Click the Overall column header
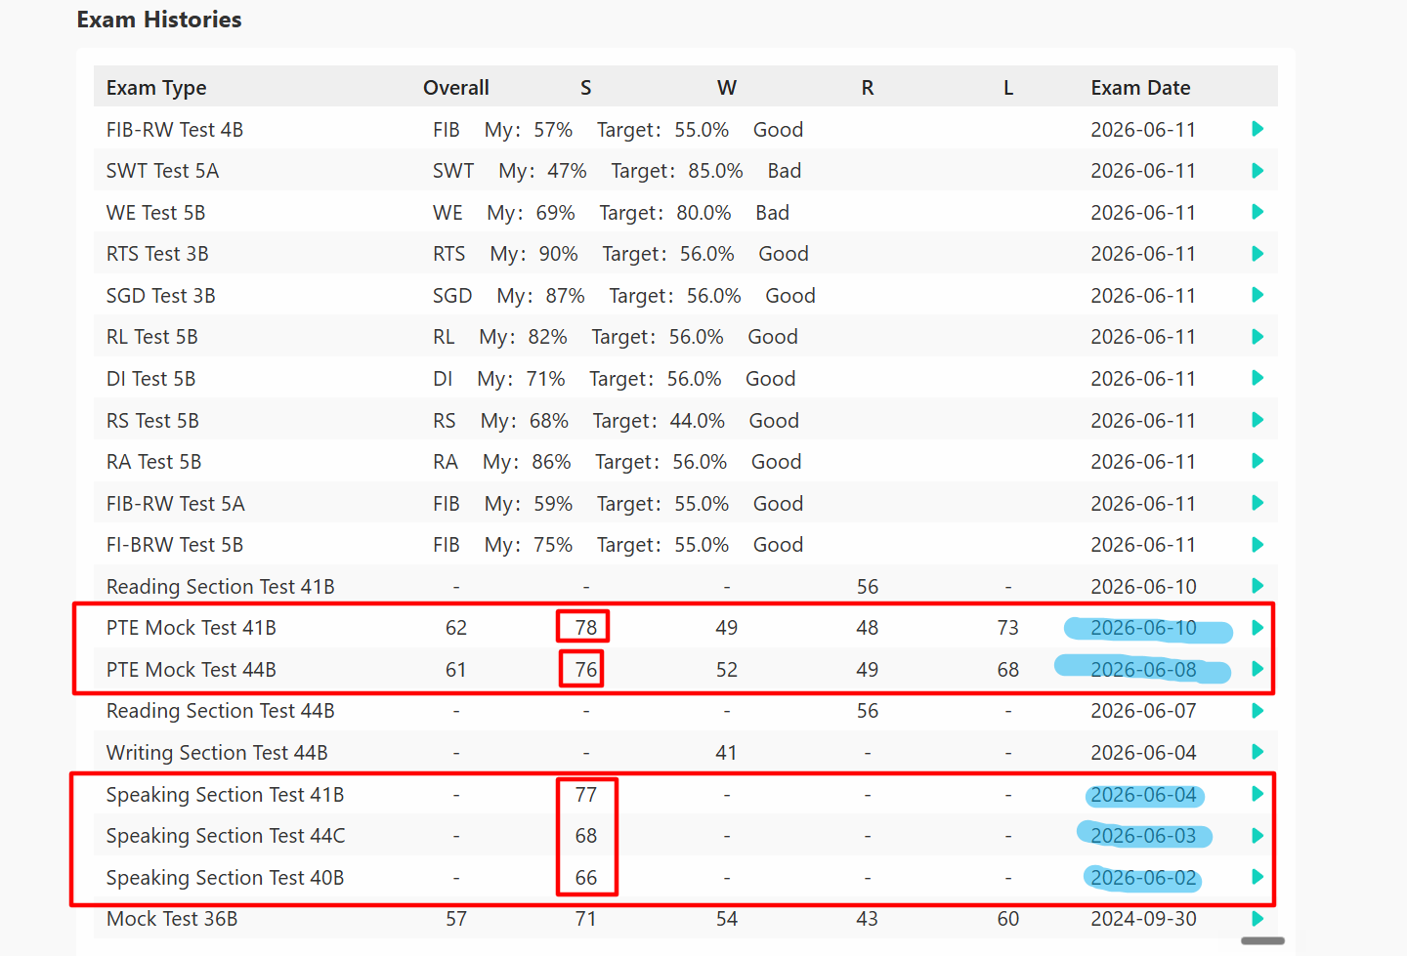 pyautogui.click(x=456, y=88)
